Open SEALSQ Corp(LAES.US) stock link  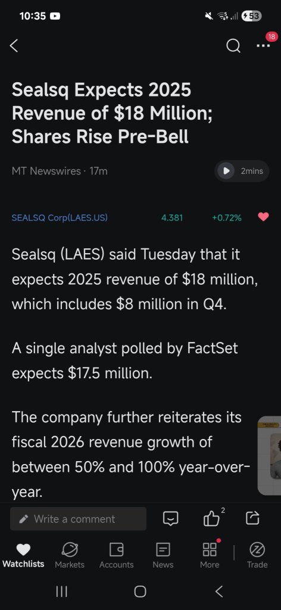60,218
